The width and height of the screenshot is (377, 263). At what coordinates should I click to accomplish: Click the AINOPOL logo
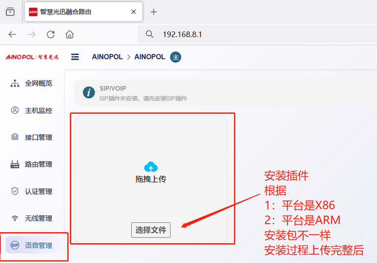pyautogui.click(x=32, y=57)
